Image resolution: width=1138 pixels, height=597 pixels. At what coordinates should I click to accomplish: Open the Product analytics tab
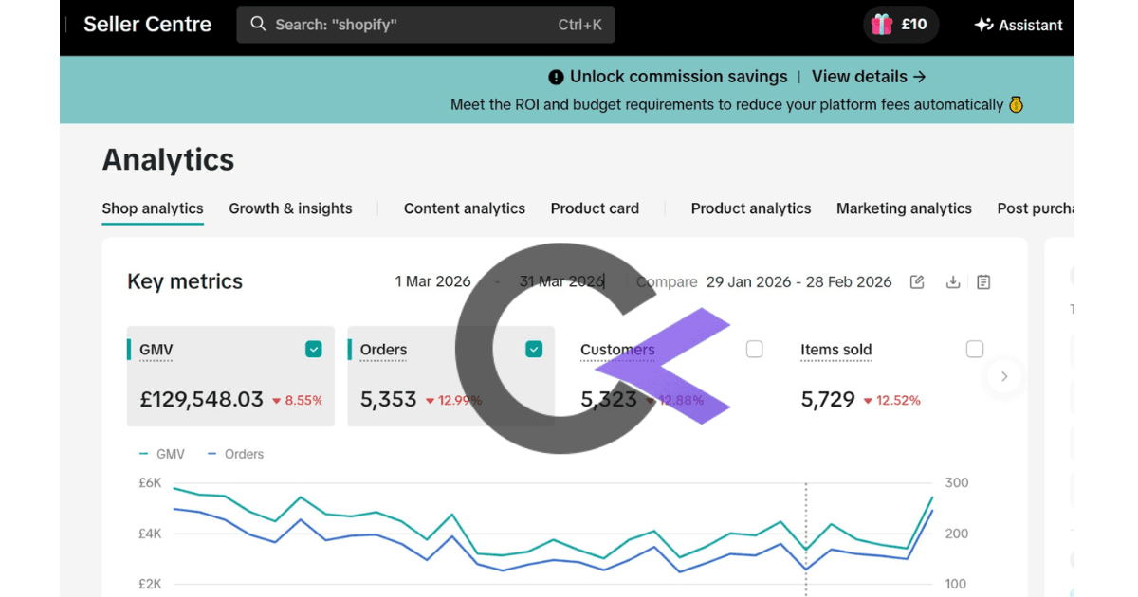tap(751, 208)
